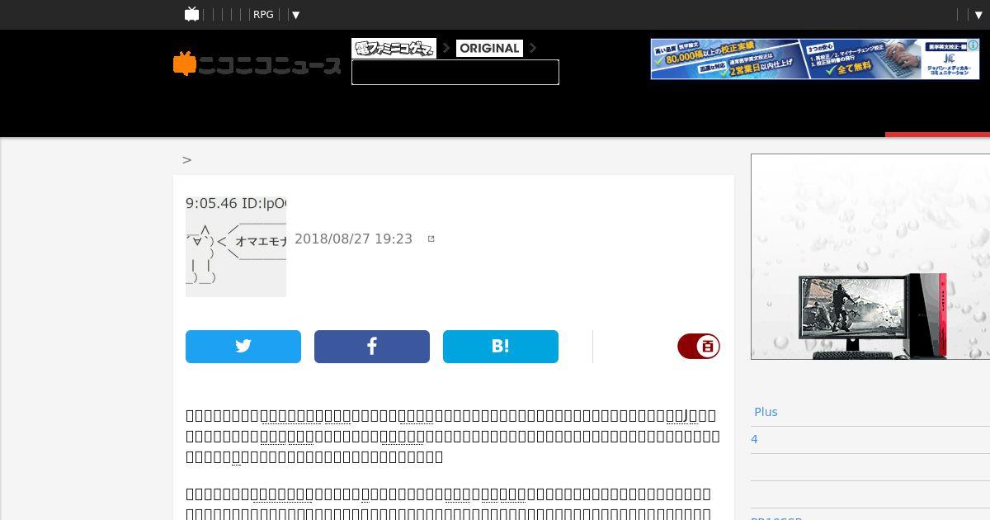Expand the account dropdown arrow at far right
Screen dimensions: 990x520
coord(978,15)
